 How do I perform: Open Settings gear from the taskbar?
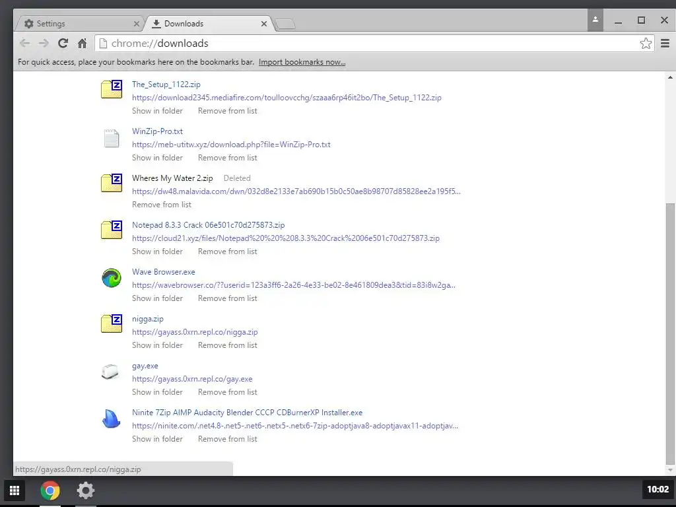(x=85, y=490)
